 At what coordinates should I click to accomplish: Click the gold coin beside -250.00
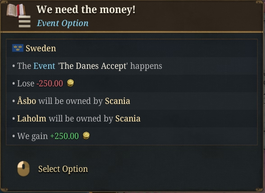(x=70, y=83)
